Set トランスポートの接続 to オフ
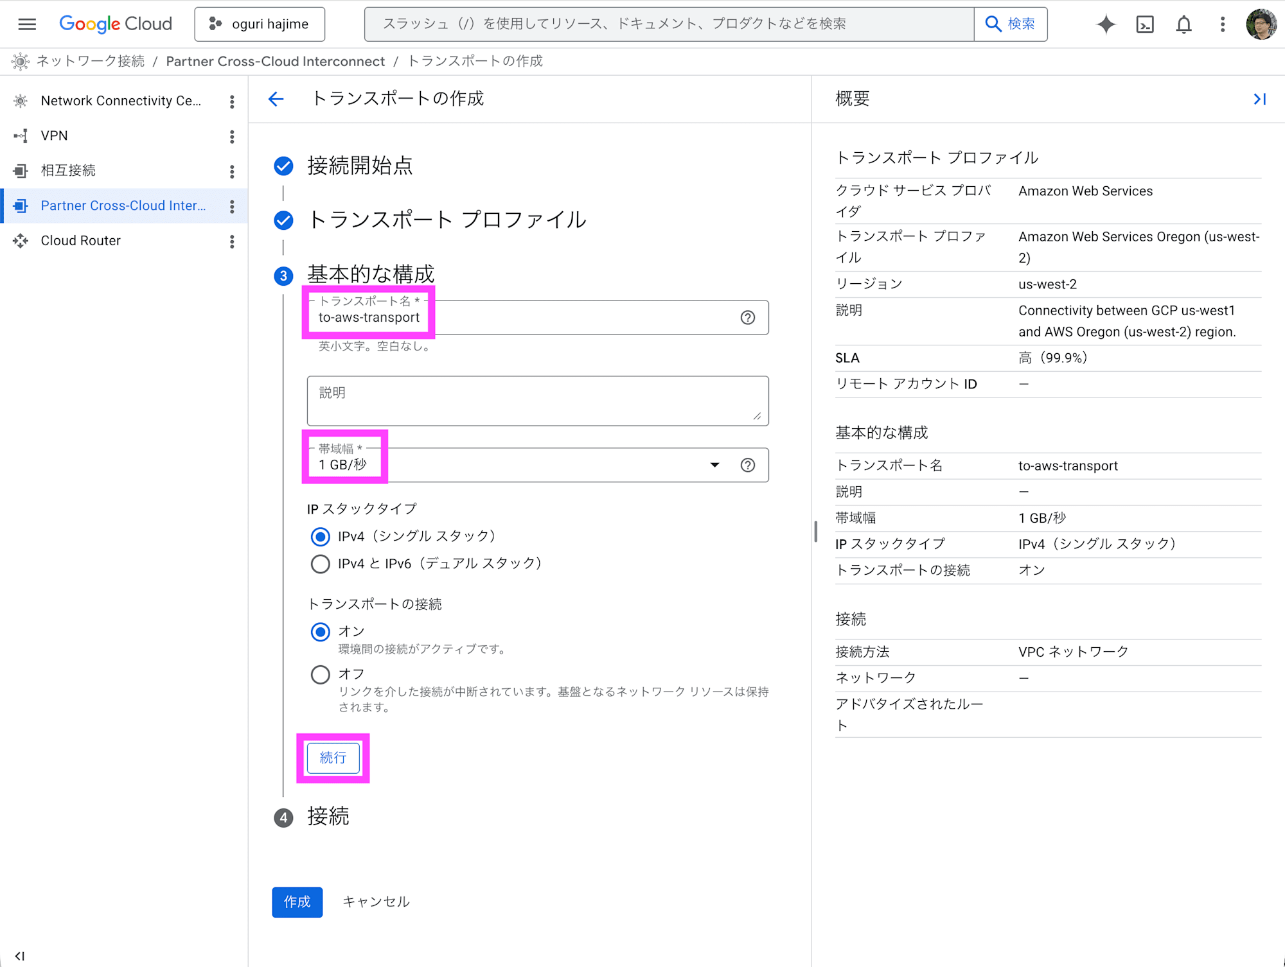Screen dimensions: 1285x967 pos(320,674)
